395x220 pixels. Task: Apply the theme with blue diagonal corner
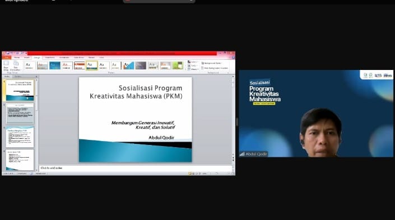[128, 65]
